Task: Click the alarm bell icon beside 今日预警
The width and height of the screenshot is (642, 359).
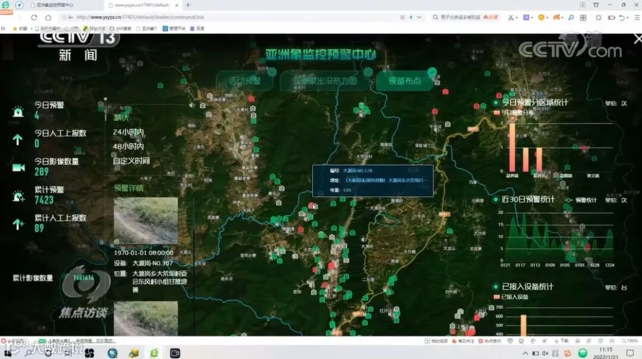Action: (18, 112)
